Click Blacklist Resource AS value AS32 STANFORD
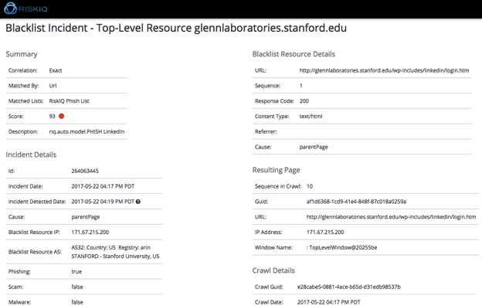The image size is (482, 306). [115, 252]
